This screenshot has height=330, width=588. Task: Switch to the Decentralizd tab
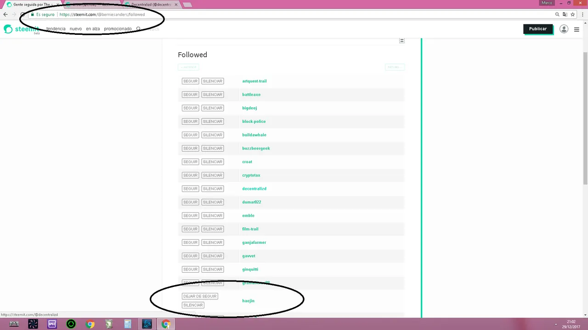[151, 5]
